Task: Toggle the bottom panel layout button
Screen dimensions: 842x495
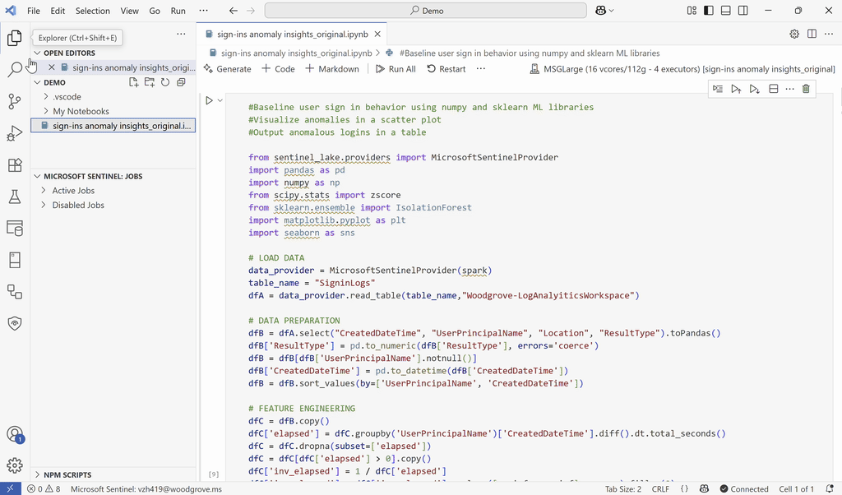Action: [726, 10]
